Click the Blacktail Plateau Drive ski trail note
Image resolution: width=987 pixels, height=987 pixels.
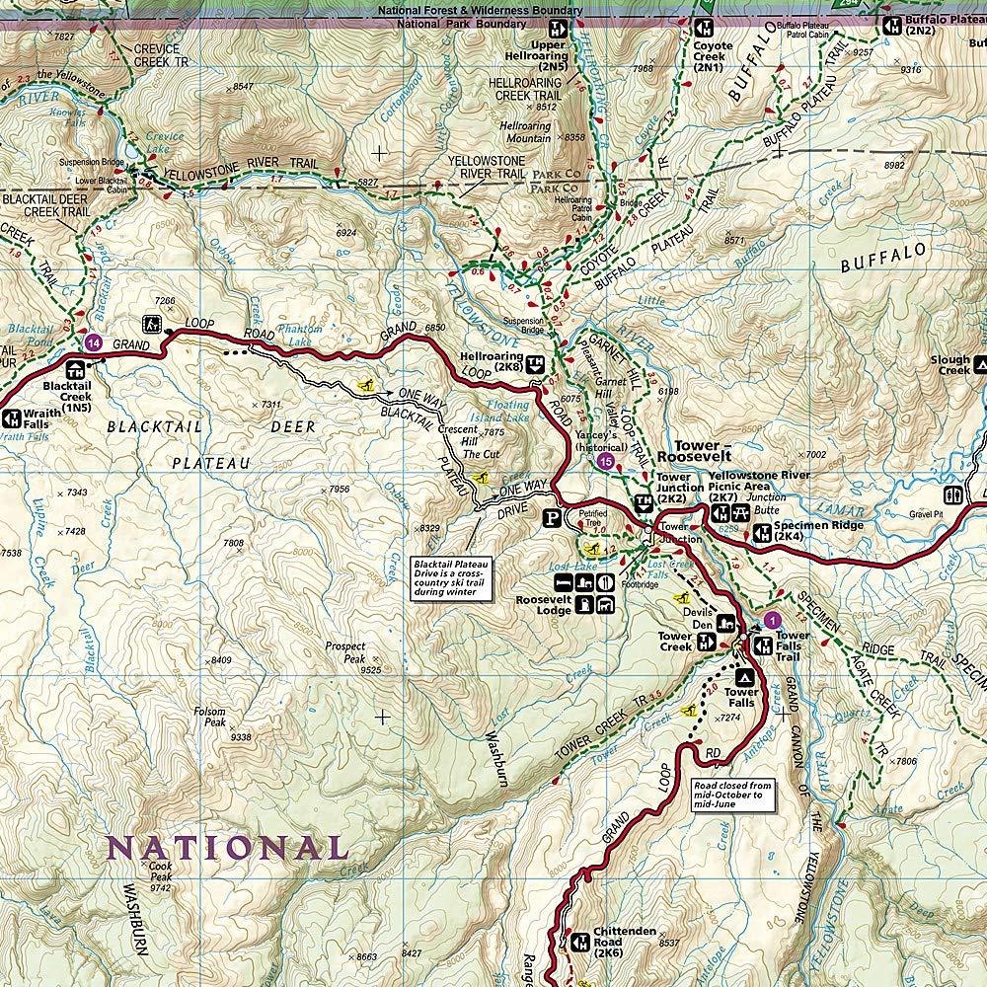[x=451, y=577]
